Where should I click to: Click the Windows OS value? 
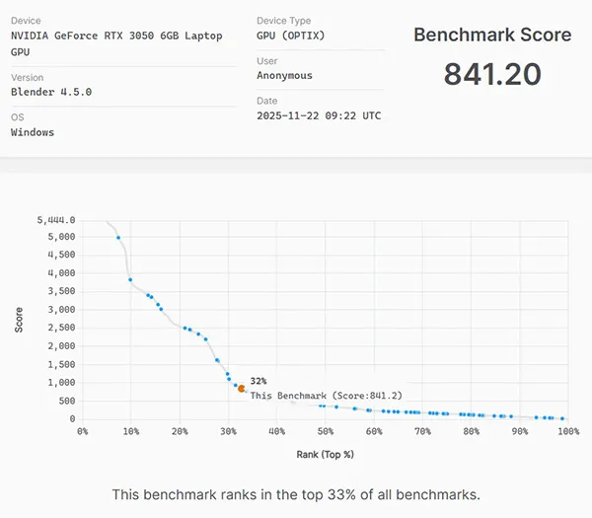click(x=33, y=132)
